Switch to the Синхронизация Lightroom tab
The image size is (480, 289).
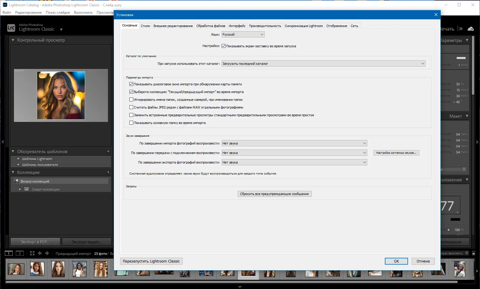304,26
